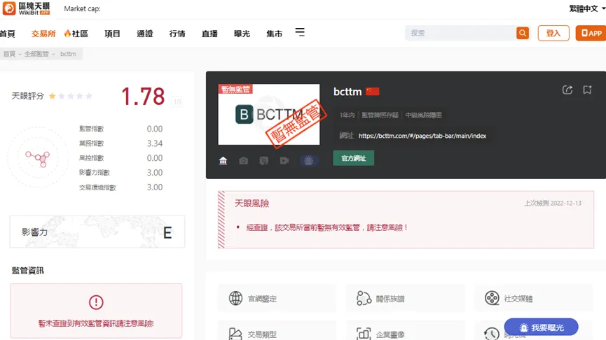
Task: Select the screenshot icon under logo
Action: pyautogui.click(x=264, y=160)
